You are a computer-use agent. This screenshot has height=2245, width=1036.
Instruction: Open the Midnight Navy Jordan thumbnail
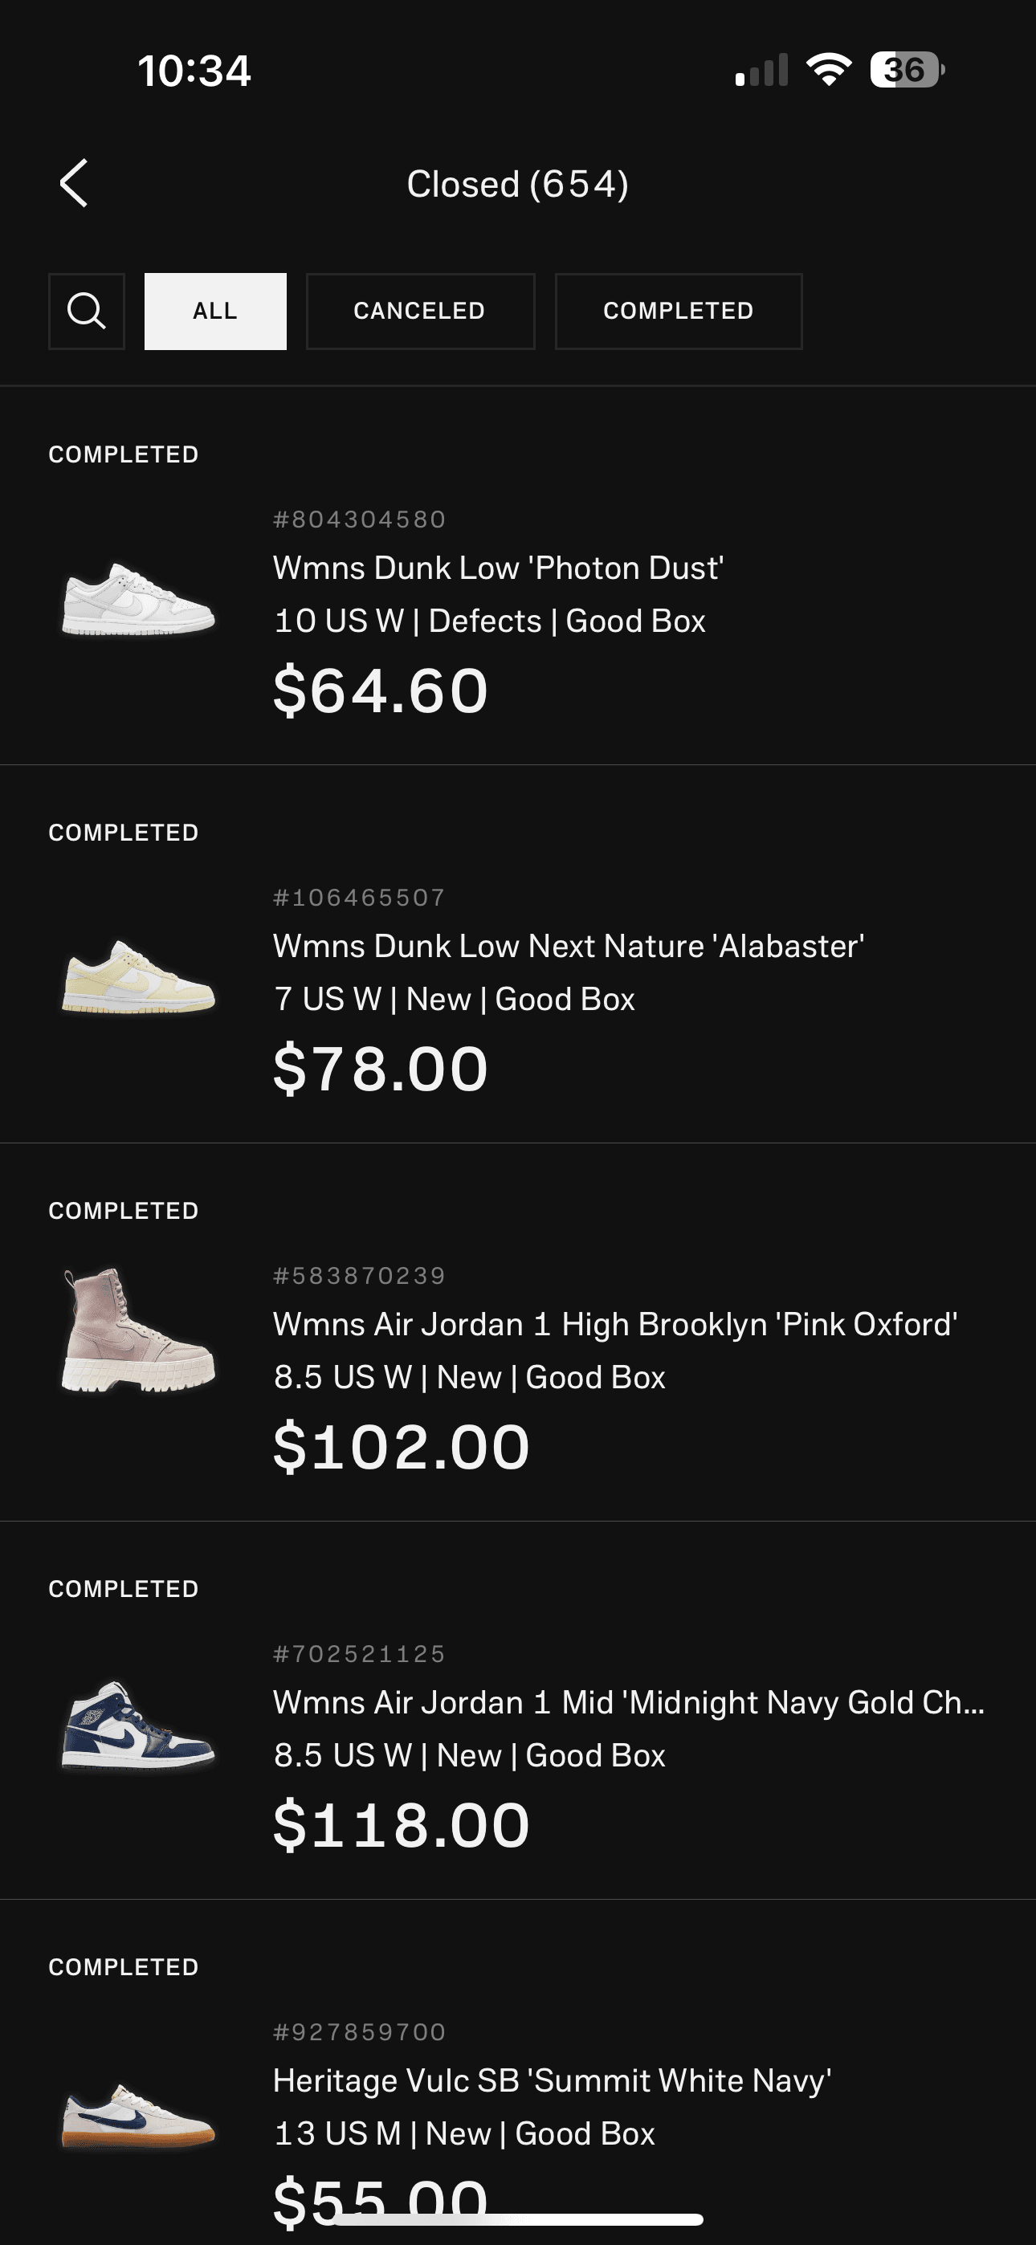(x=138, y=1725)
